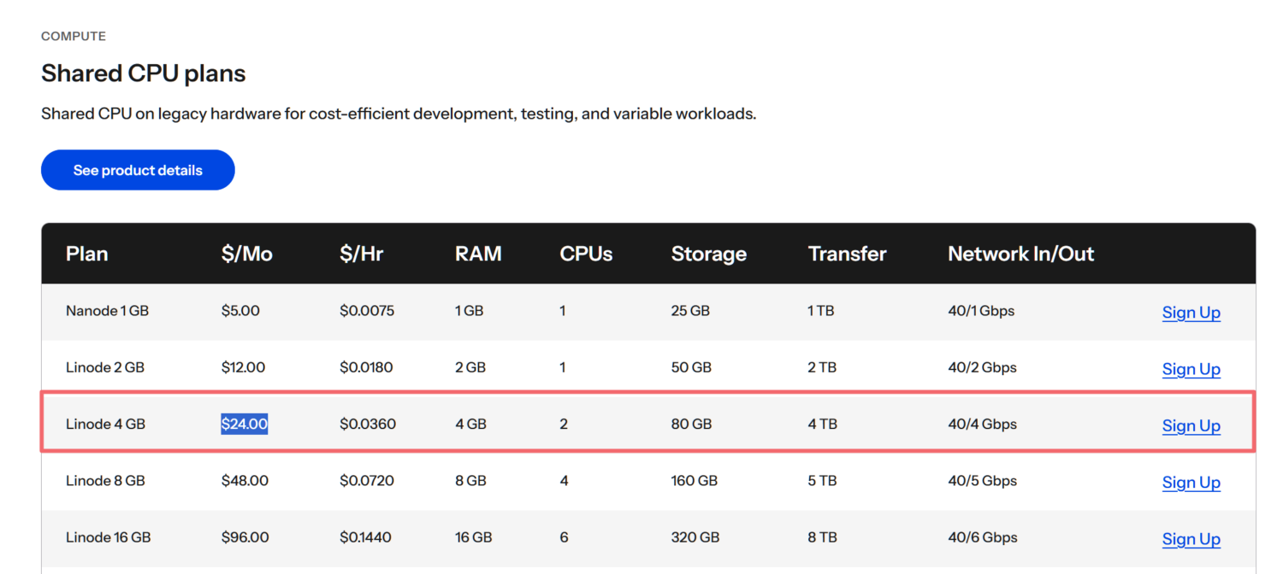Select the Nanode 1 GB plan name cell

[x=107, y=311]
